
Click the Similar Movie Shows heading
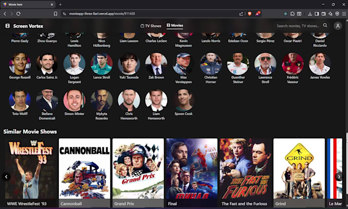tap(30, 132)
